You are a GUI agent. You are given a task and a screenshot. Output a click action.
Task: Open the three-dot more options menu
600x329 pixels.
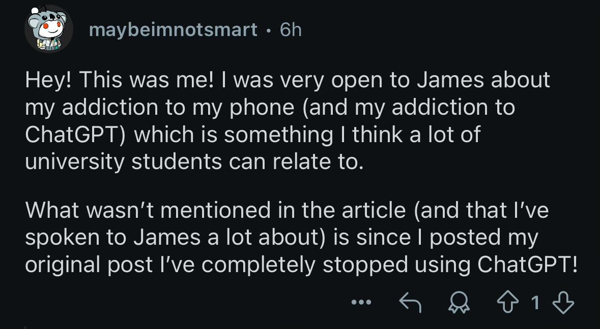click(361, 303)
